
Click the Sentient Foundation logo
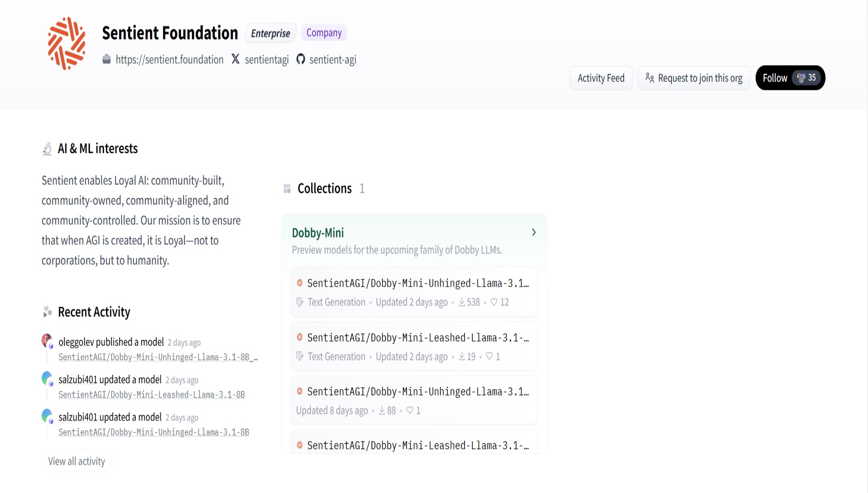coord(67,43)
